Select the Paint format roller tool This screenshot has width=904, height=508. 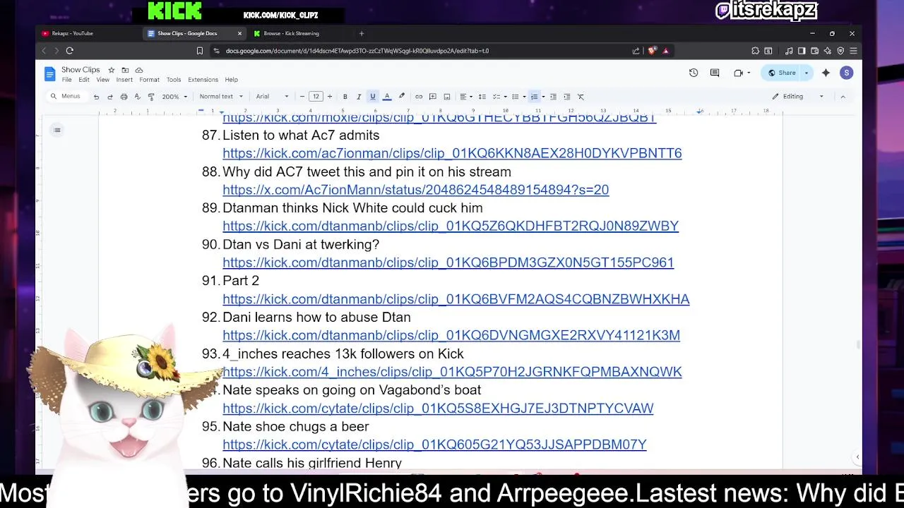pos(150,97)
